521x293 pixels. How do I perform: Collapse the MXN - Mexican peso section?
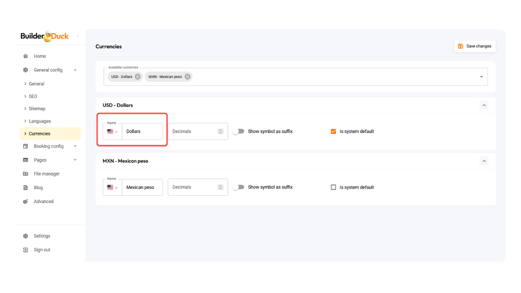pyautogui.click(x=484, y=161)
